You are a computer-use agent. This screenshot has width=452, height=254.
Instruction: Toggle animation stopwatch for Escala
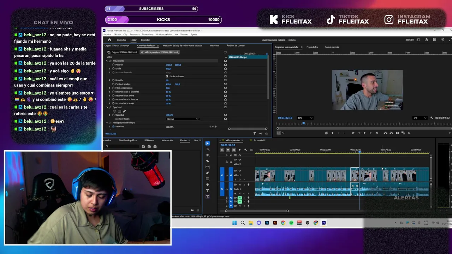[x=113, y=68]
